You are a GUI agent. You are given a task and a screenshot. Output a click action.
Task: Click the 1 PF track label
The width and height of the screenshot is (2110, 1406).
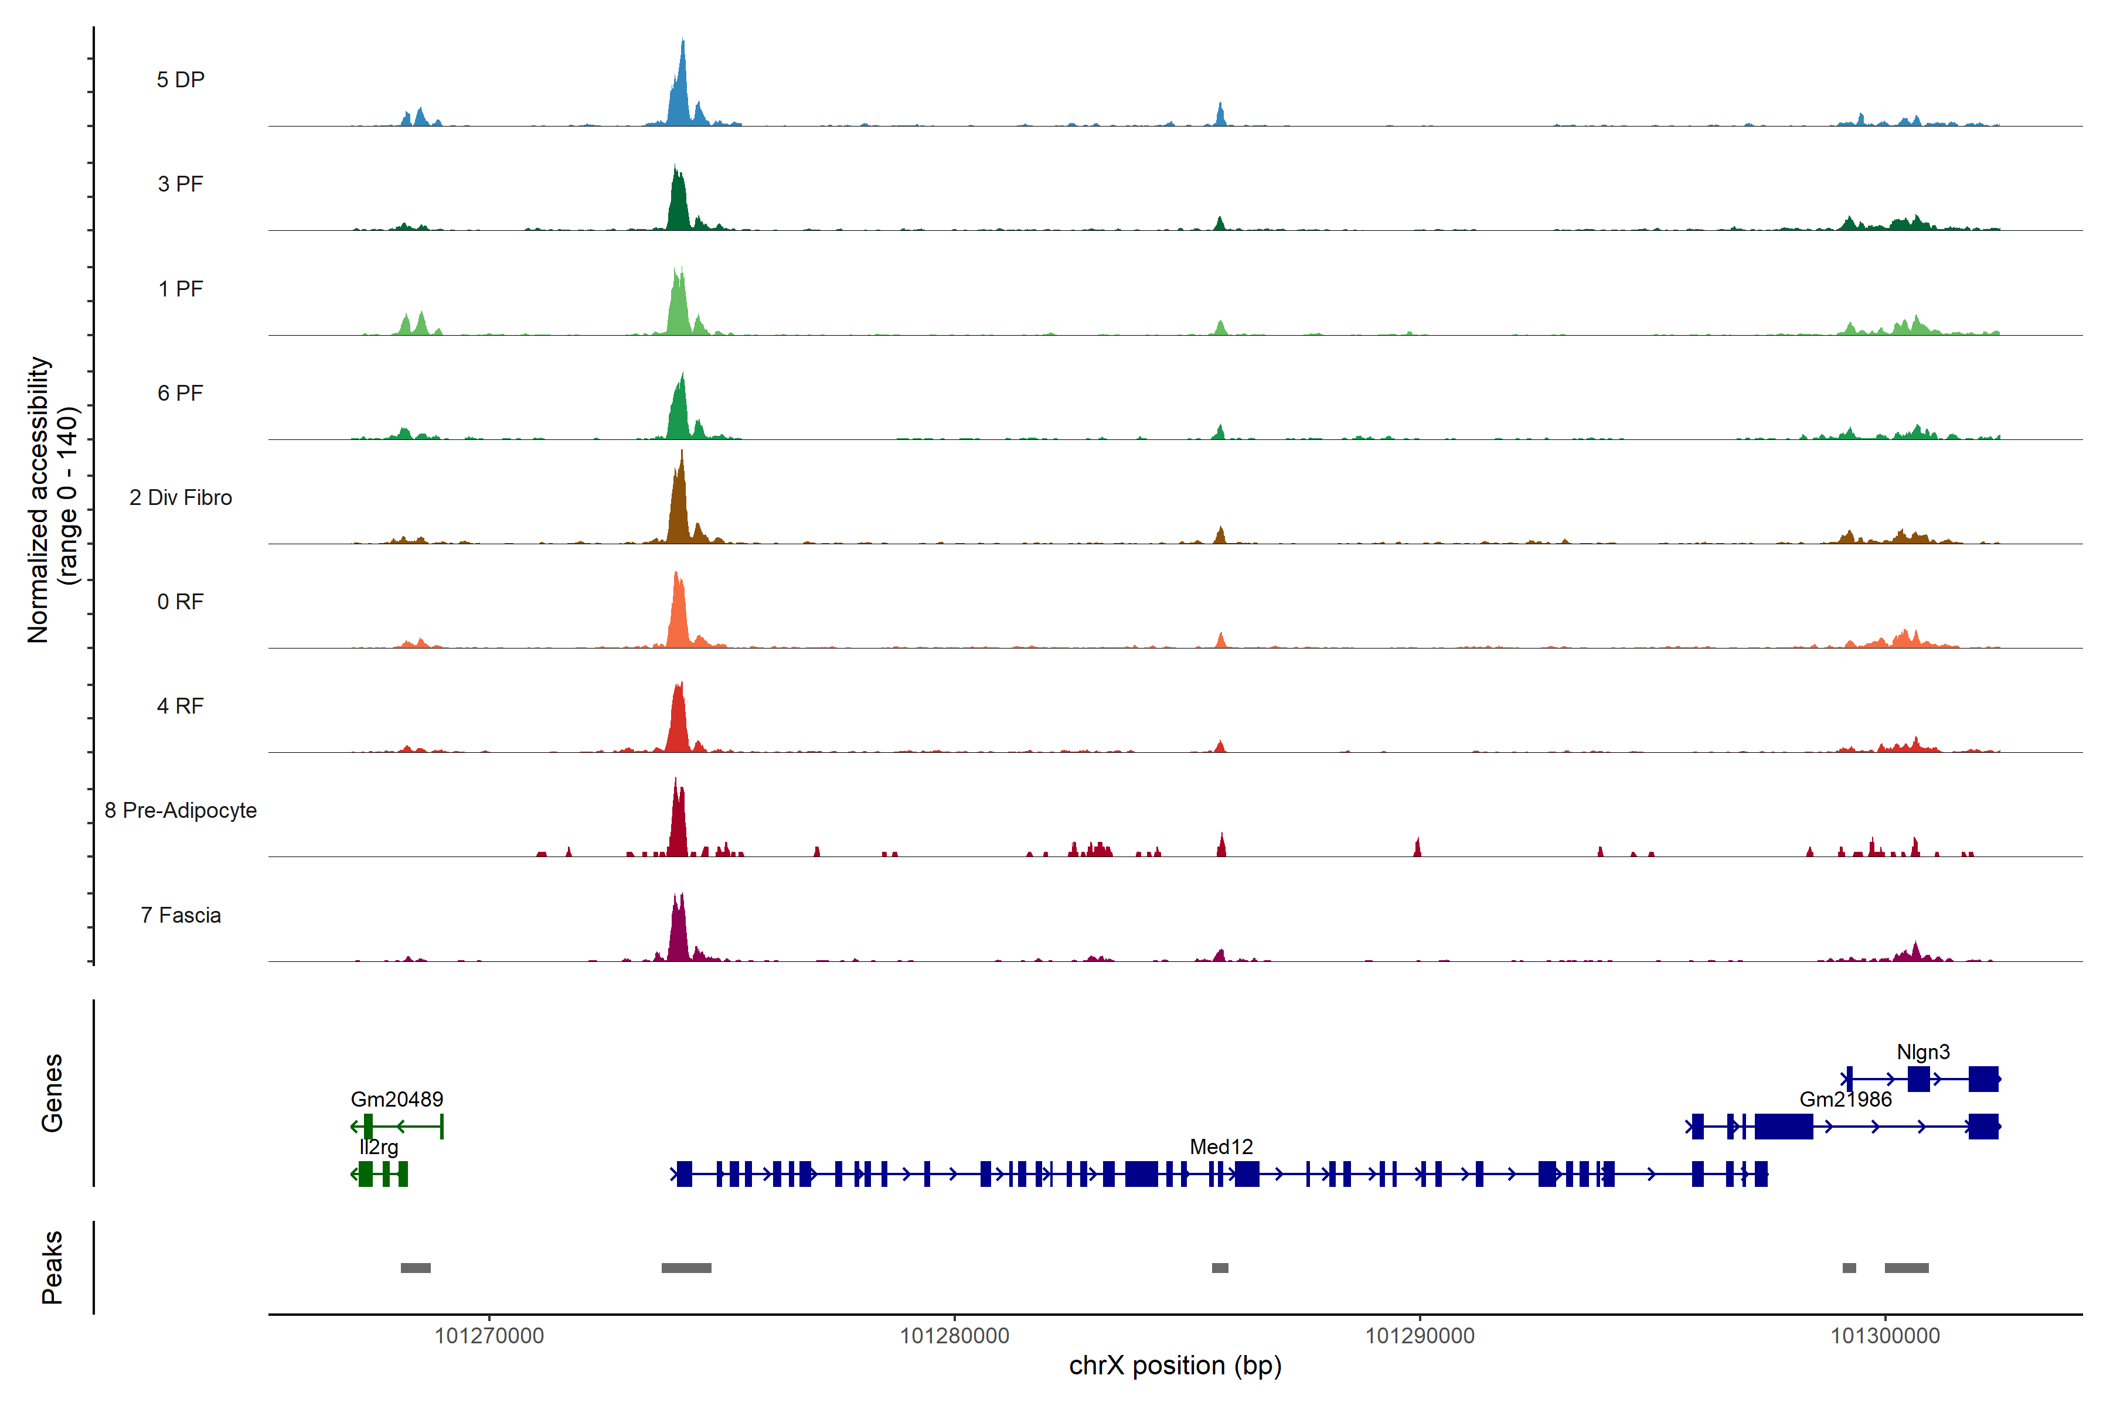pyautogui.click(x=181, y=289)
